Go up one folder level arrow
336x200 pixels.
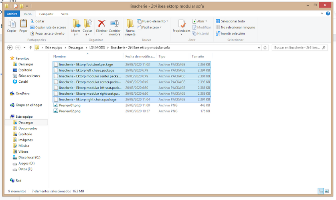(30, 48)
